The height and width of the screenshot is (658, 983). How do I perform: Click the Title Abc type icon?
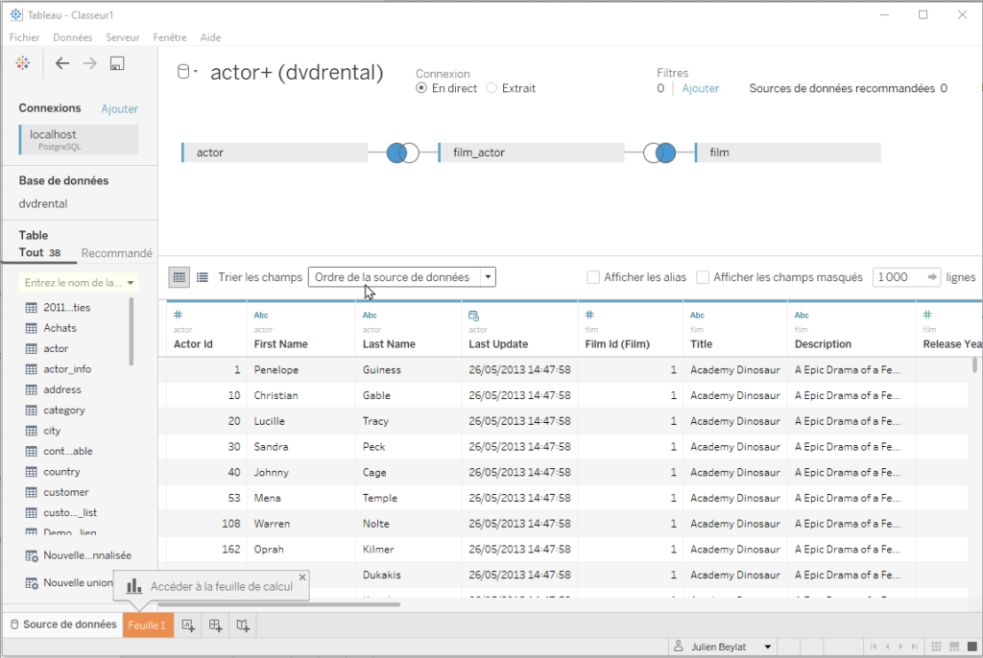click(x=697, y=316)
